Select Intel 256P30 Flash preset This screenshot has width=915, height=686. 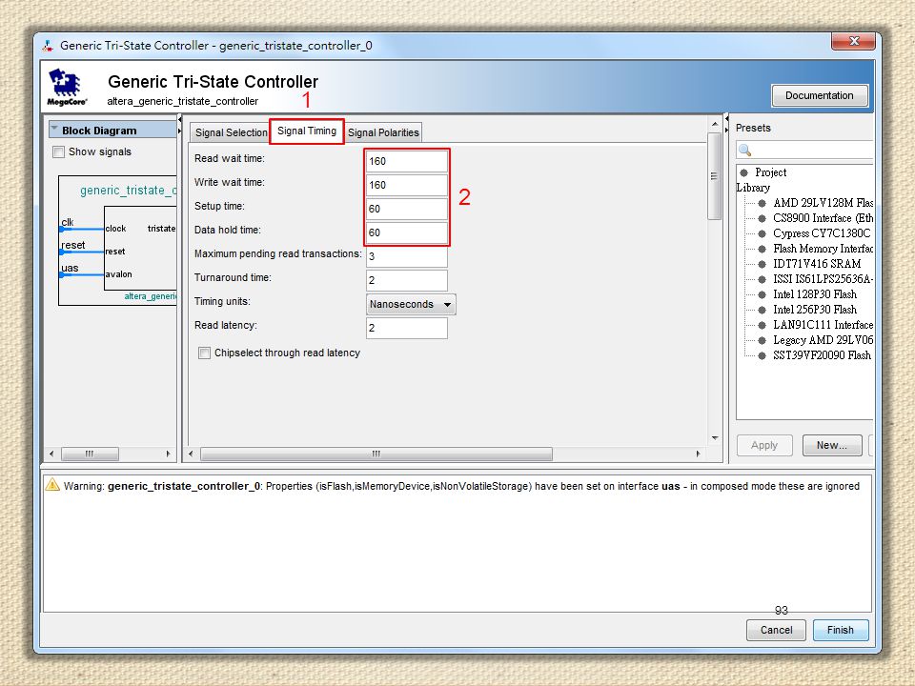[x=815, y=309]
